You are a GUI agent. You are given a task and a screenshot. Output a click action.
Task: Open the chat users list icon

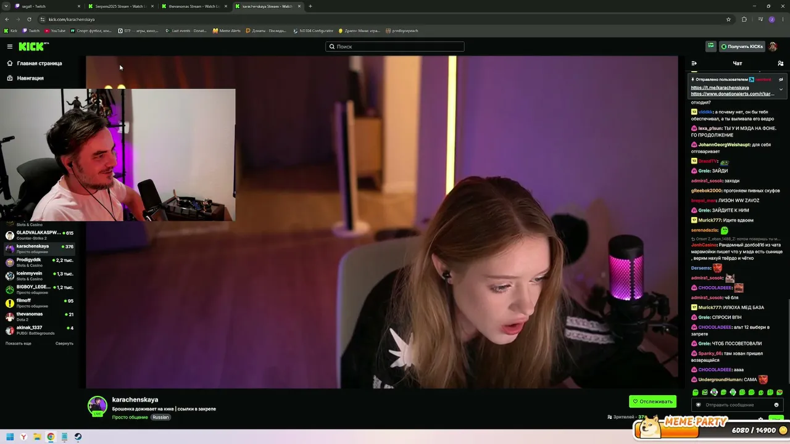coord(780,63)
